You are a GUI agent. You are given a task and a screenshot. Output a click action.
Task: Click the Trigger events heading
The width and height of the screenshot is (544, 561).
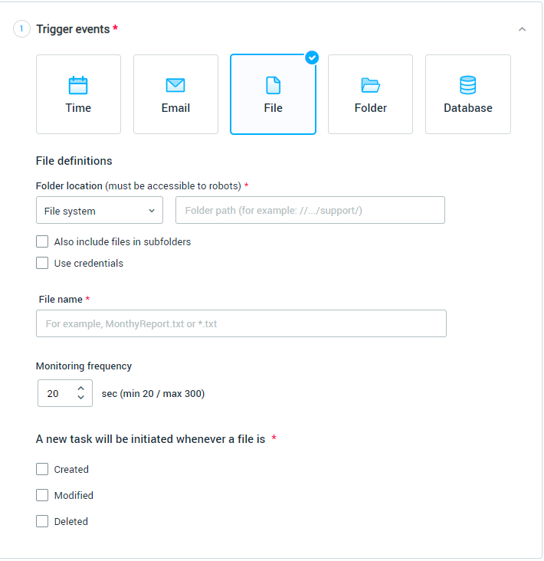[74, 29]
